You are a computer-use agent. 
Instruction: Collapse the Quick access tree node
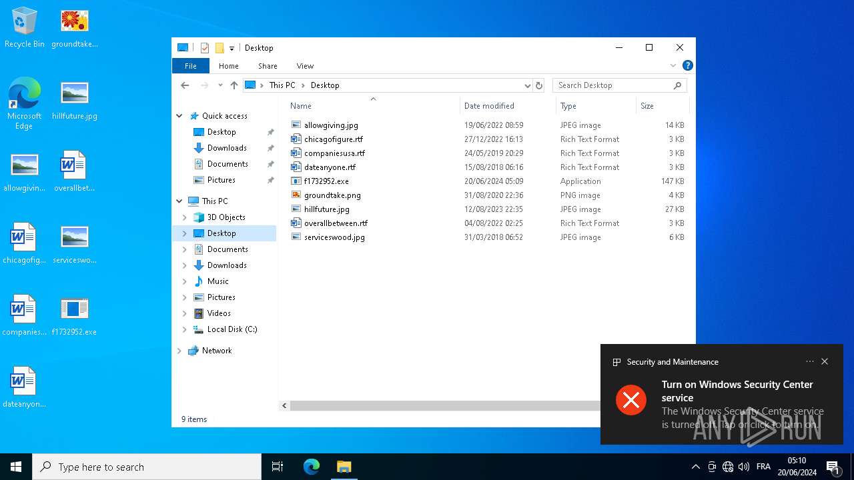[179, 116]
